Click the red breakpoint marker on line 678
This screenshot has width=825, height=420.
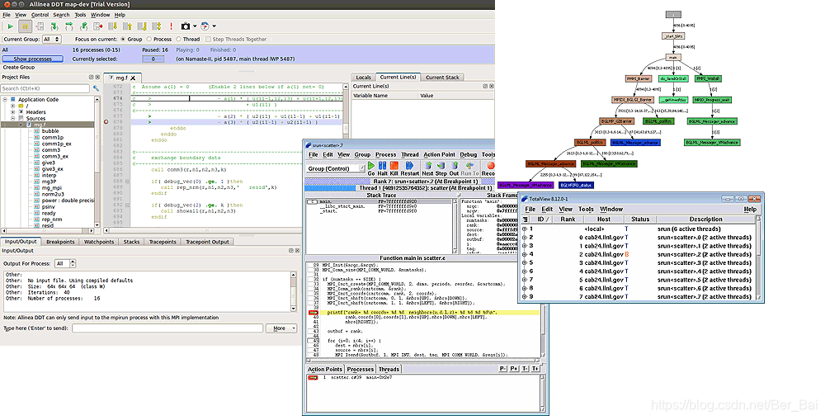(106, 122)
